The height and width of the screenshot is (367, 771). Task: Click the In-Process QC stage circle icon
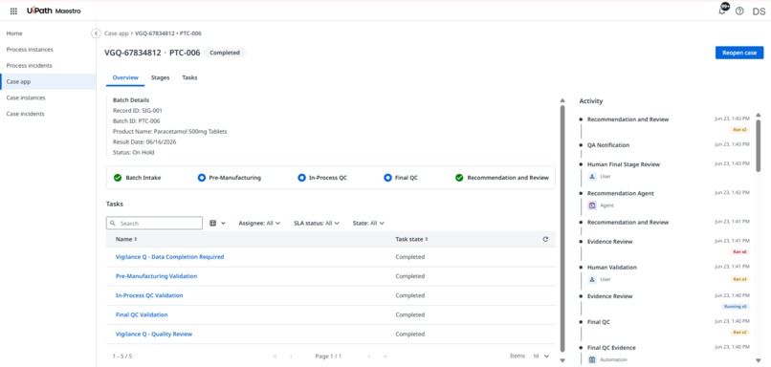(301, 178)
